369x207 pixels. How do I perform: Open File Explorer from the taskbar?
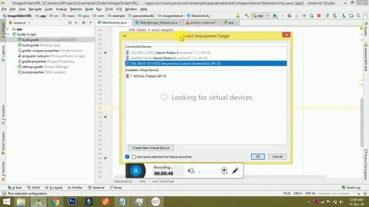[21, 201]
